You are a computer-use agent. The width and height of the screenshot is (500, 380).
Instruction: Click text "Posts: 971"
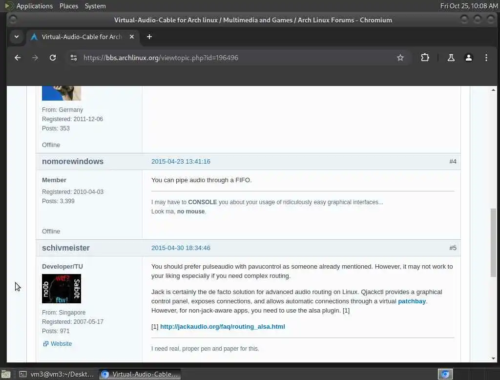click(56, 331)
